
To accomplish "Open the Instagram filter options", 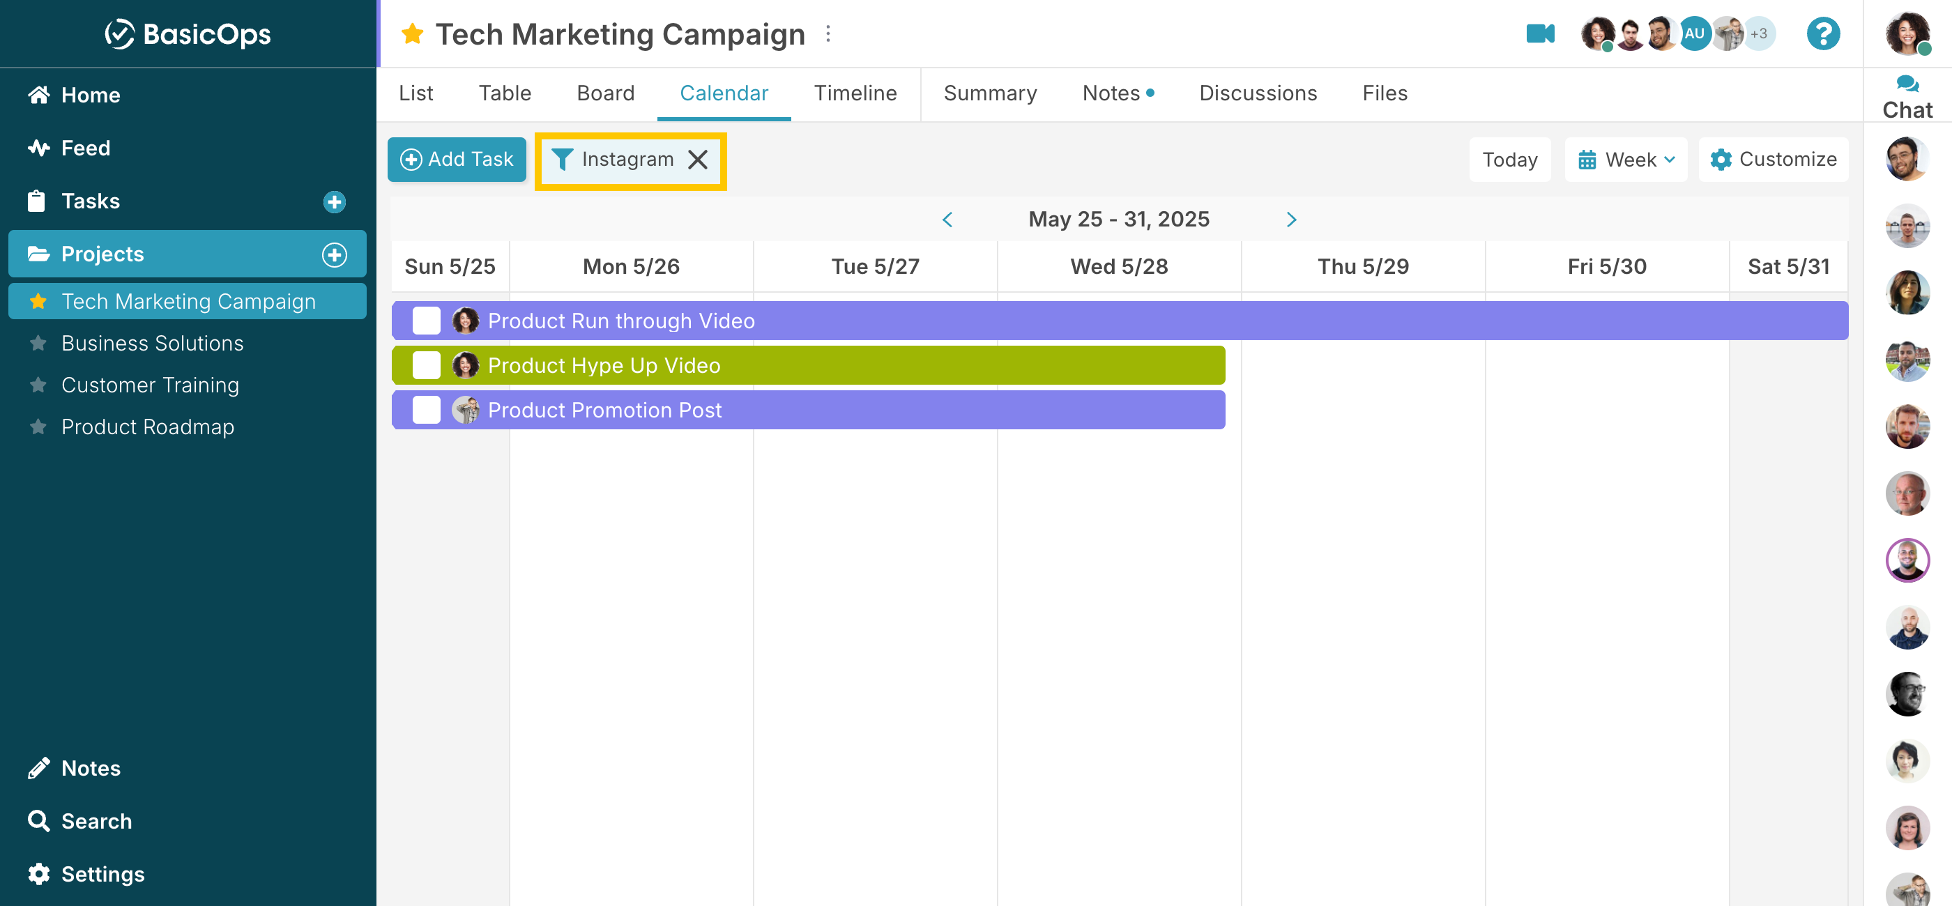I will coord(613,159).
